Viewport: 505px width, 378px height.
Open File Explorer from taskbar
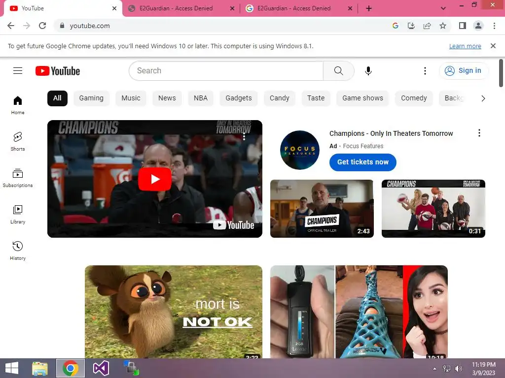pos(40,368)
